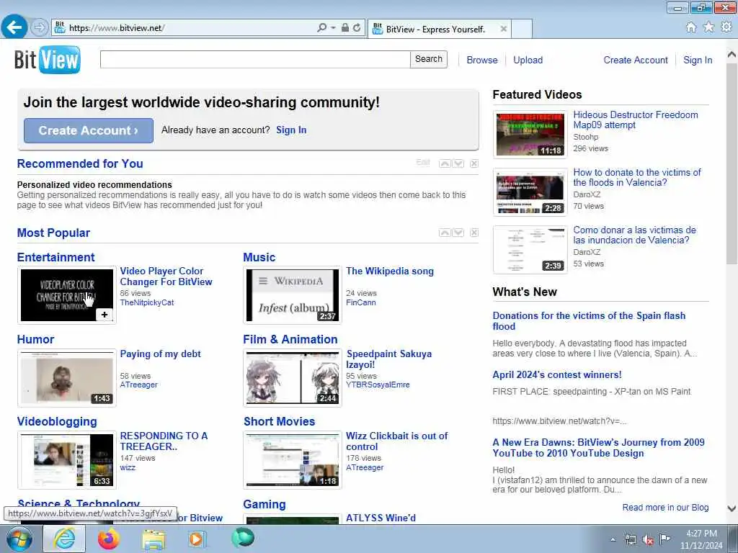Open Como donar a las victimas thumbnail
738x553 pixels.
pyautogui.click(x=530, y=250)
